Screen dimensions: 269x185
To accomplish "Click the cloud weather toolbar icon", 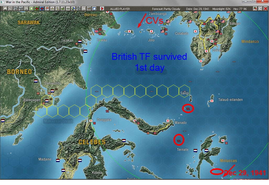I will pos(94,9).
